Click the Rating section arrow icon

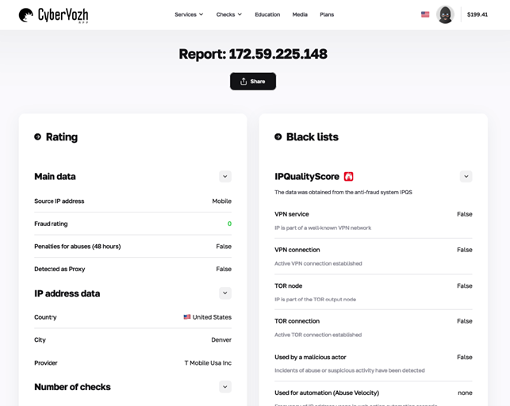click(x=37, y=137)
